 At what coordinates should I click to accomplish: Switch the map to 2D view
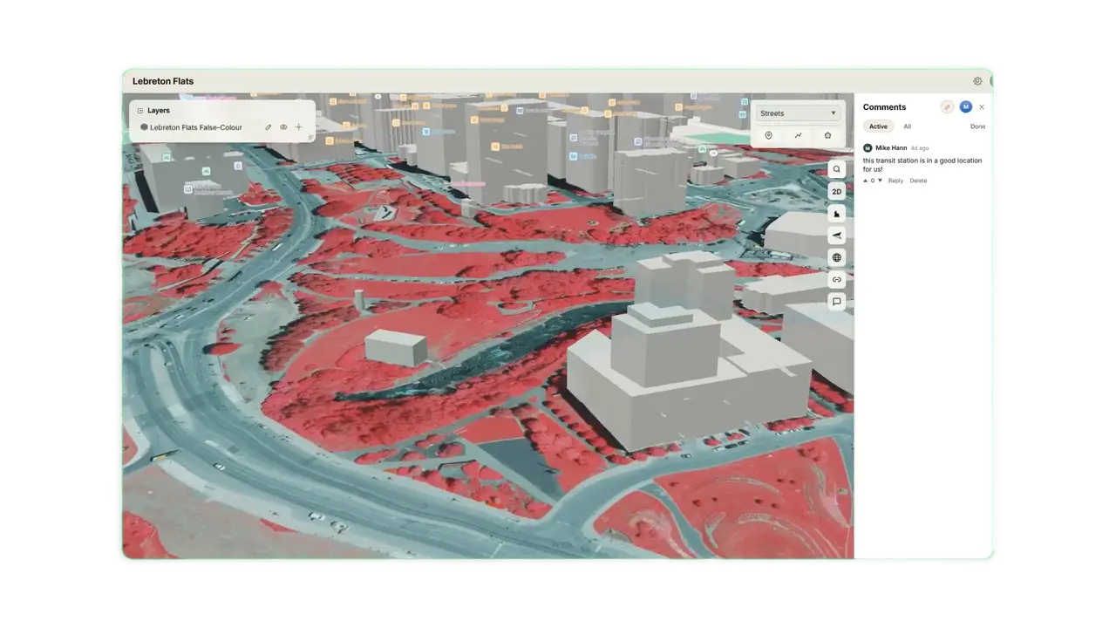point(837,192)
